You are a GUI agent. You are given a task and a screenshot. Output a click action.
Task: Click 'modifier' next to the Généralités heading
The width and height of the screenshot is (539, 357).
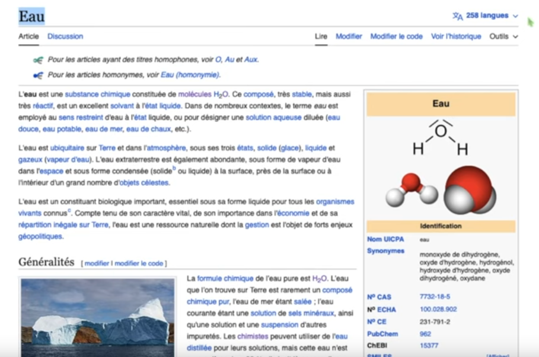pos(97,263)
